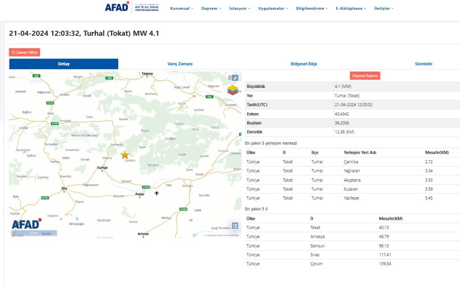Image resolution: width=460 pixels, height=287 pixels.
Task: Switch to the Detay tab
Action: click(x=63, y=63)
